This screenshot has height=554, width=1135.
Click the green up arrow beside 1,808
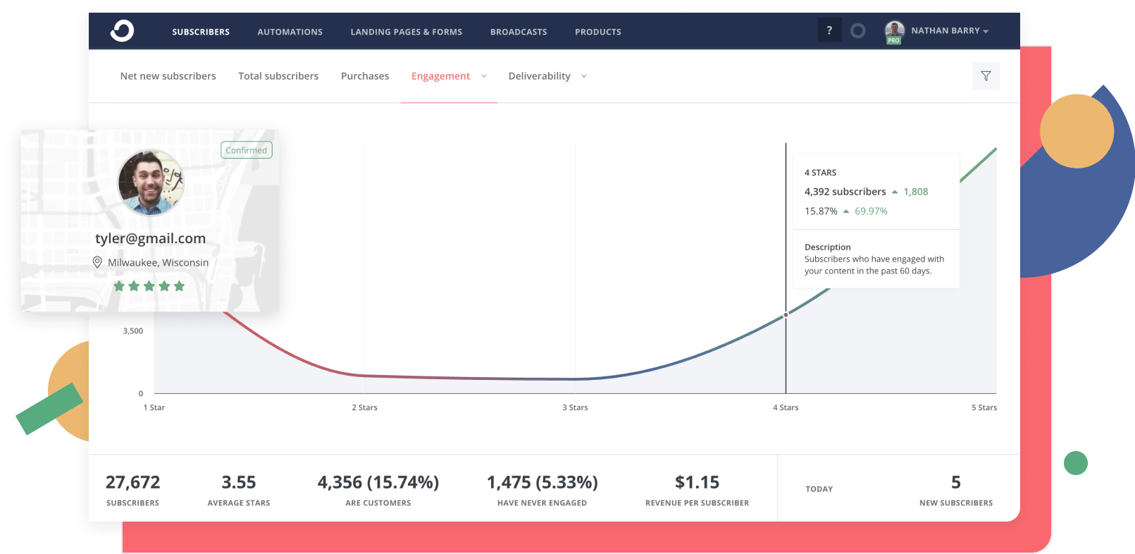point(895,192)
